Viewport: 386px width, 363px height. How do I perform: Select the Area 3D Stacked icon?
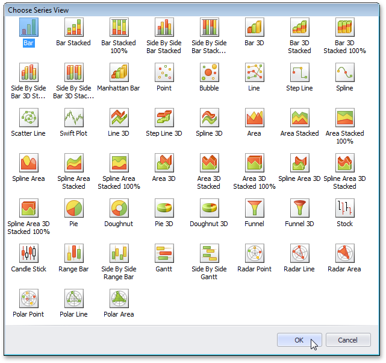pos(209,163)
